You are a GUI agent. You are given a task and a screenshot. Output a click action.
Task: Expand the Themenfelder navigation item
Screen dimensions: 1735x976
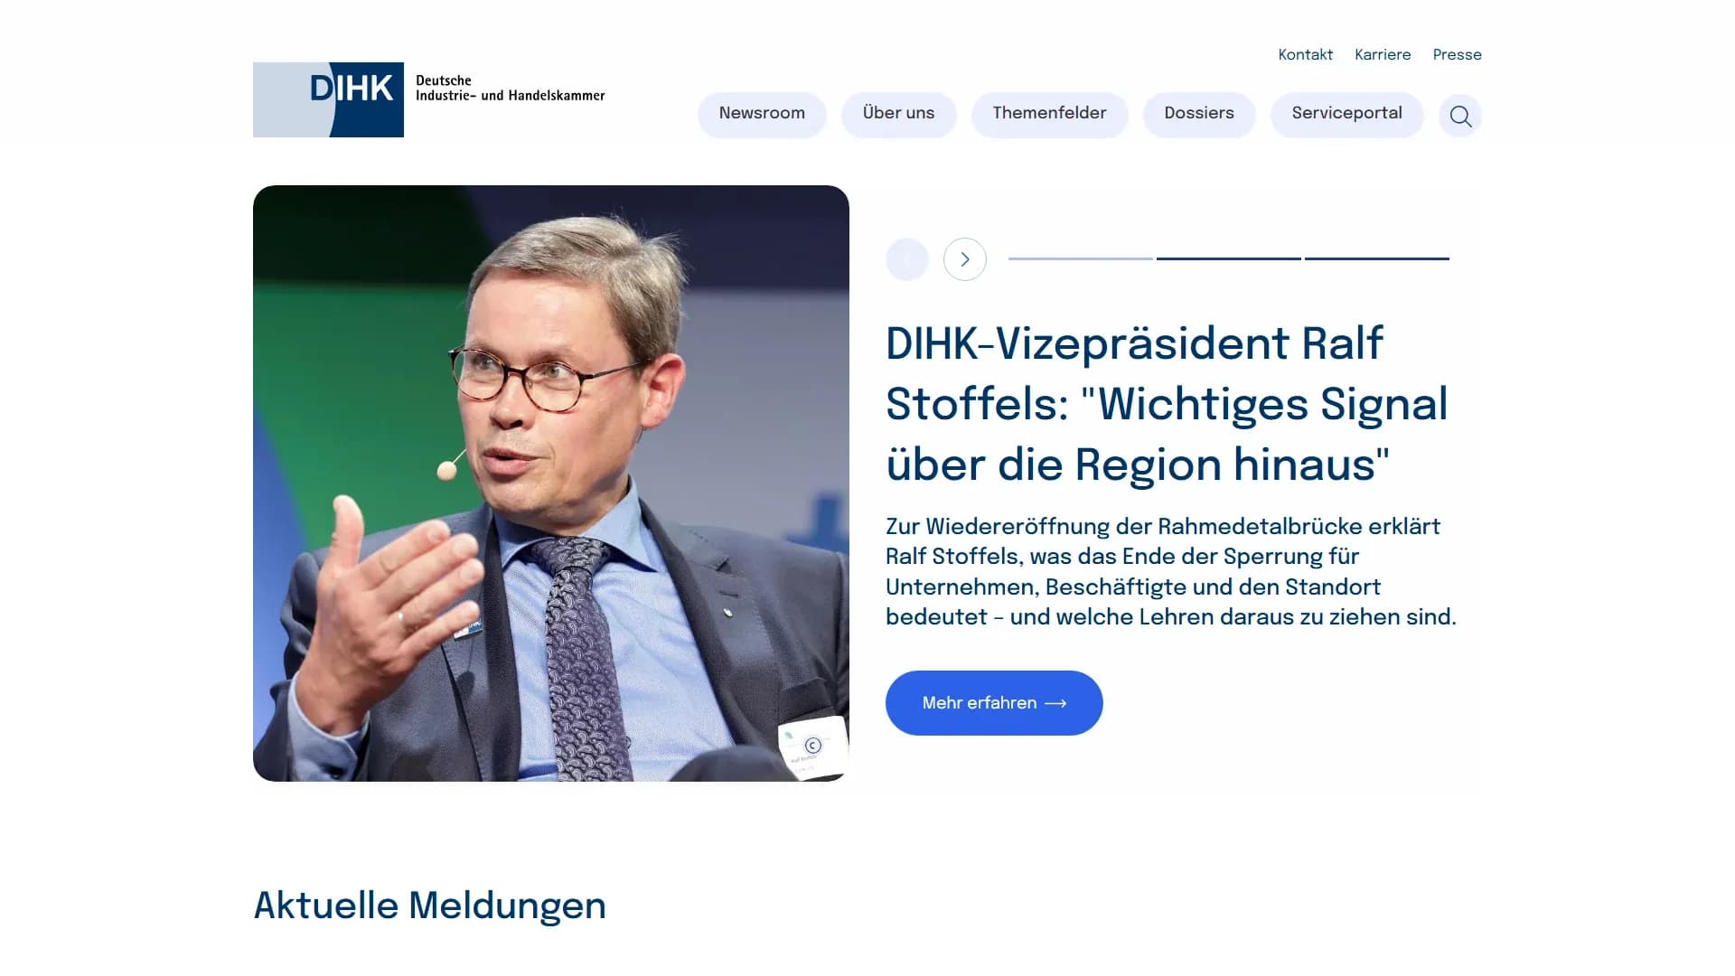[x=1049, y=114]
